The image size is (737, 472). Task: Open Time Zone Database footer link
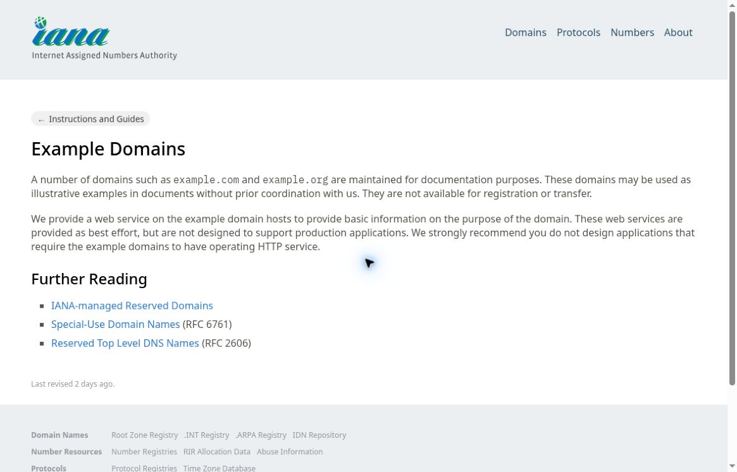click(220, 468)
